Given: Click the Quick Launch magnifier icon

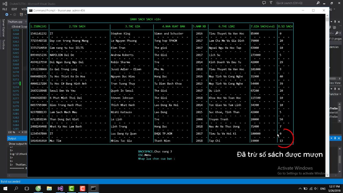Looking at the screenshot, I should [318, 3].
